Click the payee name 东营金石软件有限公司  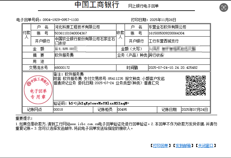(x=167, y=27)
